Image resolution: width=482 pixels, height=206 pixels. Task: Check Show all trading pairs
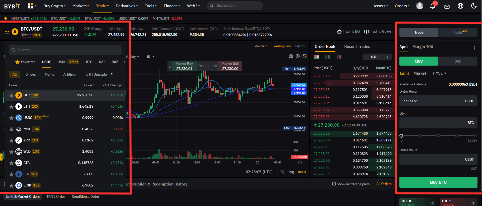334,184
